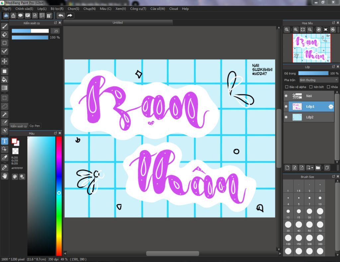Image resolution: width=340 pixels, height=262 pixels.
Task: Hide the Lớp1 layer
Action: [286, 107]
